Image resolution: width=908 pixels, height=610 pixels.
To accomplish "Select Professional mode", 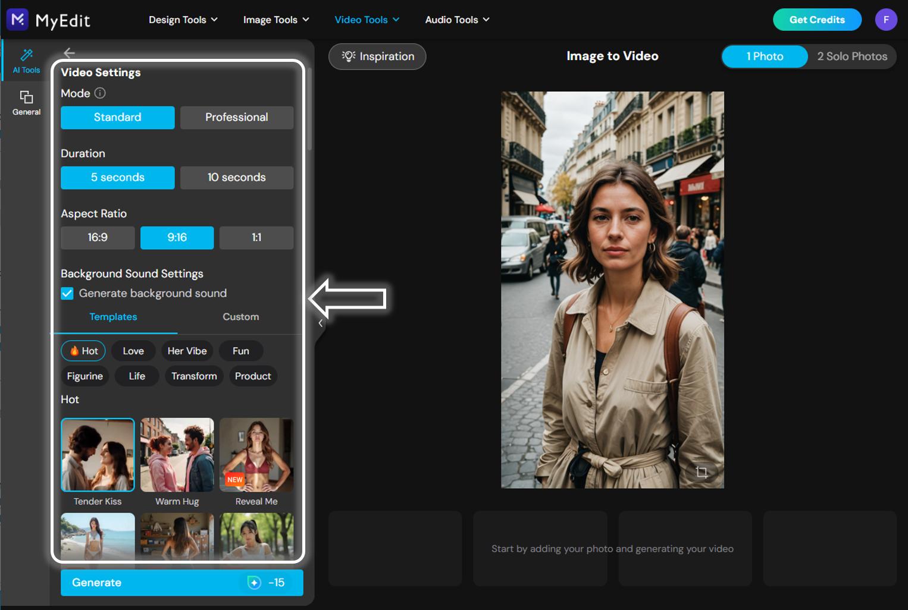I will point(237,118).
